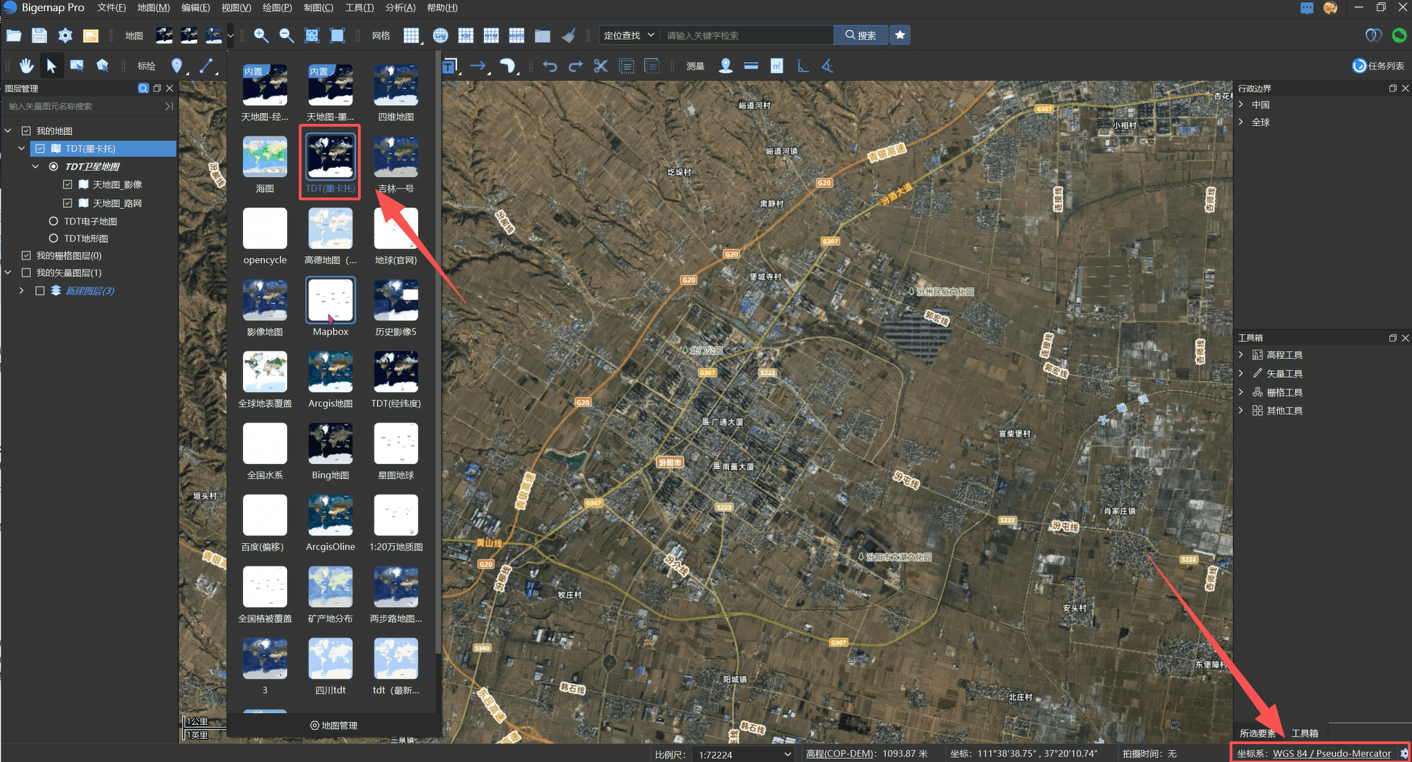The width and height of the screenshot is (1412, 762).
Task: Select the hand pan tool
Action: coord(26,66)
